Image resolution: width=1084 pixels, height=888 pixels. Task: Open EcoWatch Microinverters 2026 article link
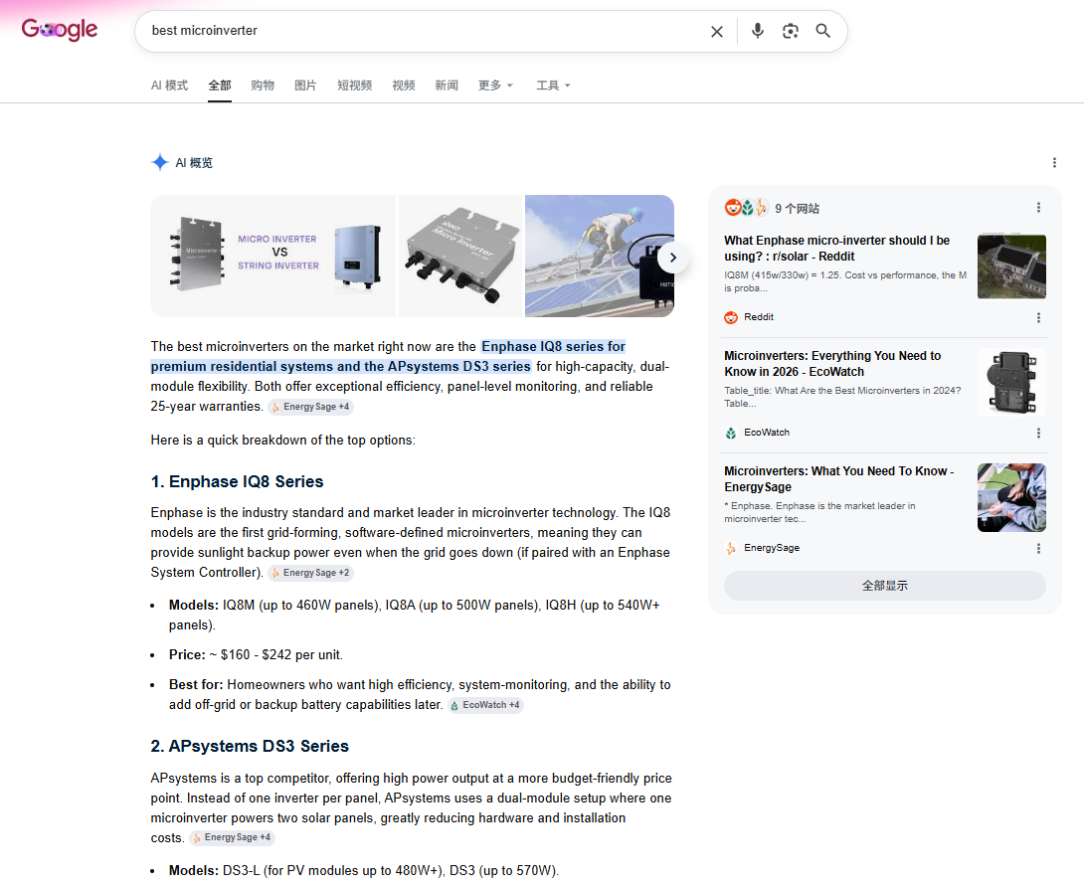click(832, 364)
